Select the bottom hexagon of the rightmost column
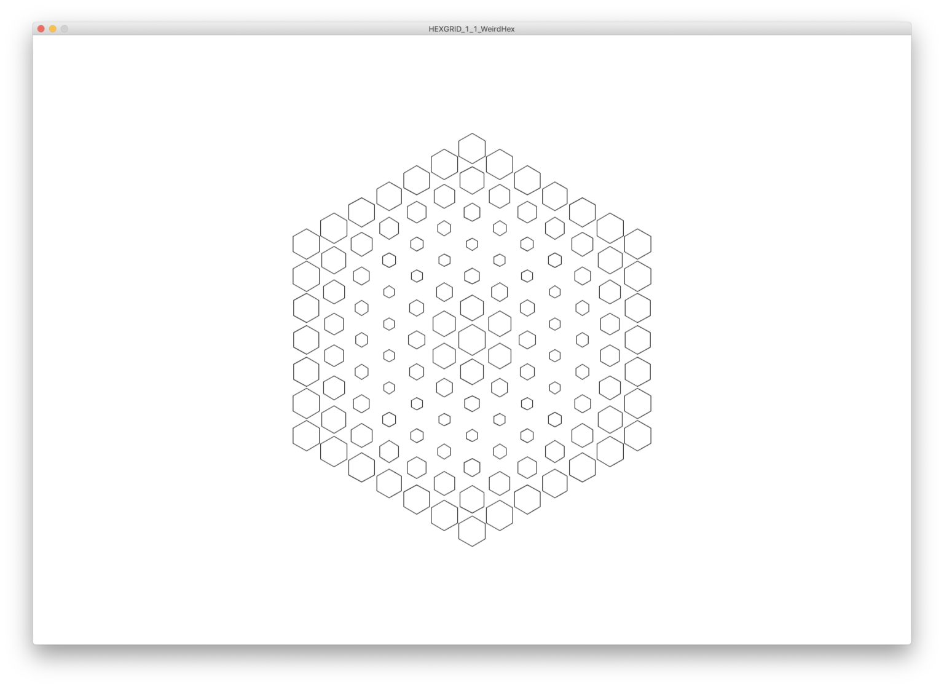Image resolution: width=944 pixels, height=688 pixels. click(638, 436)
